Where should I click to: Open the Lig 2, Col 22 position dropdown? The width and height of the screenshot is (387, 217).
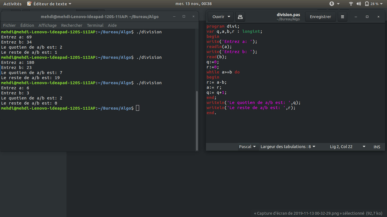348,147
